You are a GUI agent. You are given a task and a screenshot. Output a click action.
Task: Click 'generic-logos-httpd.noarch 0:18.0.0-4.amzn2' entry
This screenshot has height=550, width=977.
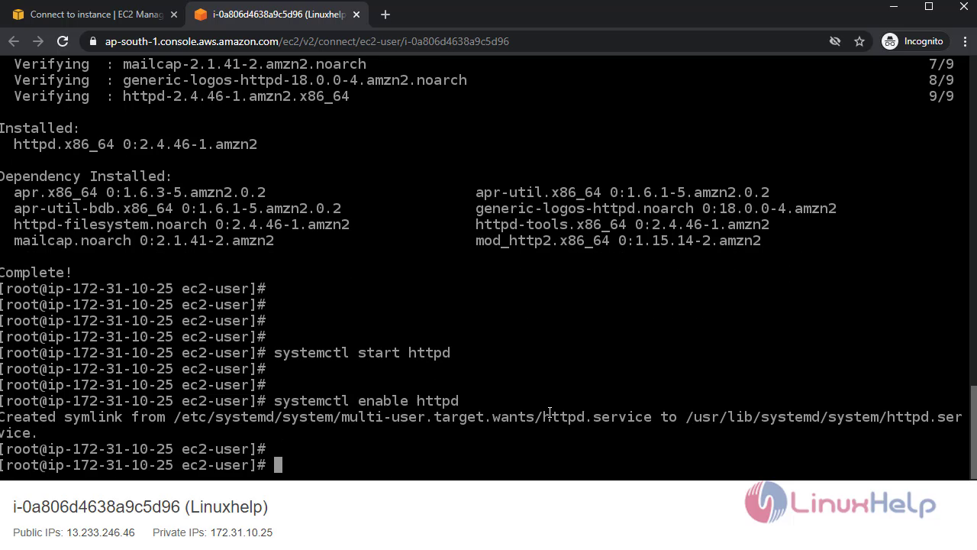[656, 209]
